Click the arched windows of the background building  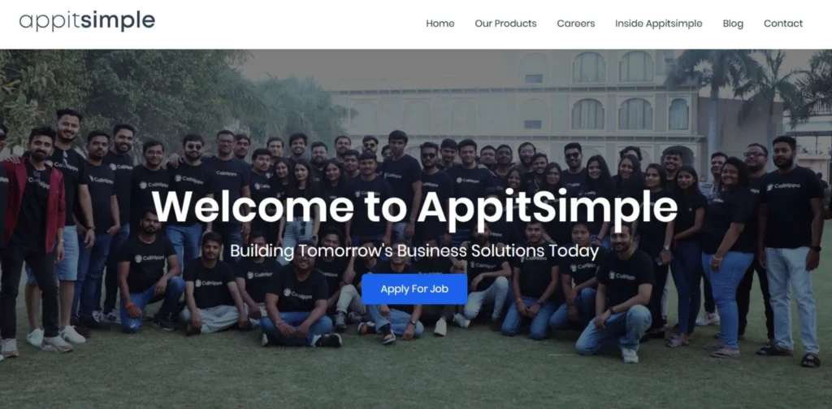click(x=612, y=90)
